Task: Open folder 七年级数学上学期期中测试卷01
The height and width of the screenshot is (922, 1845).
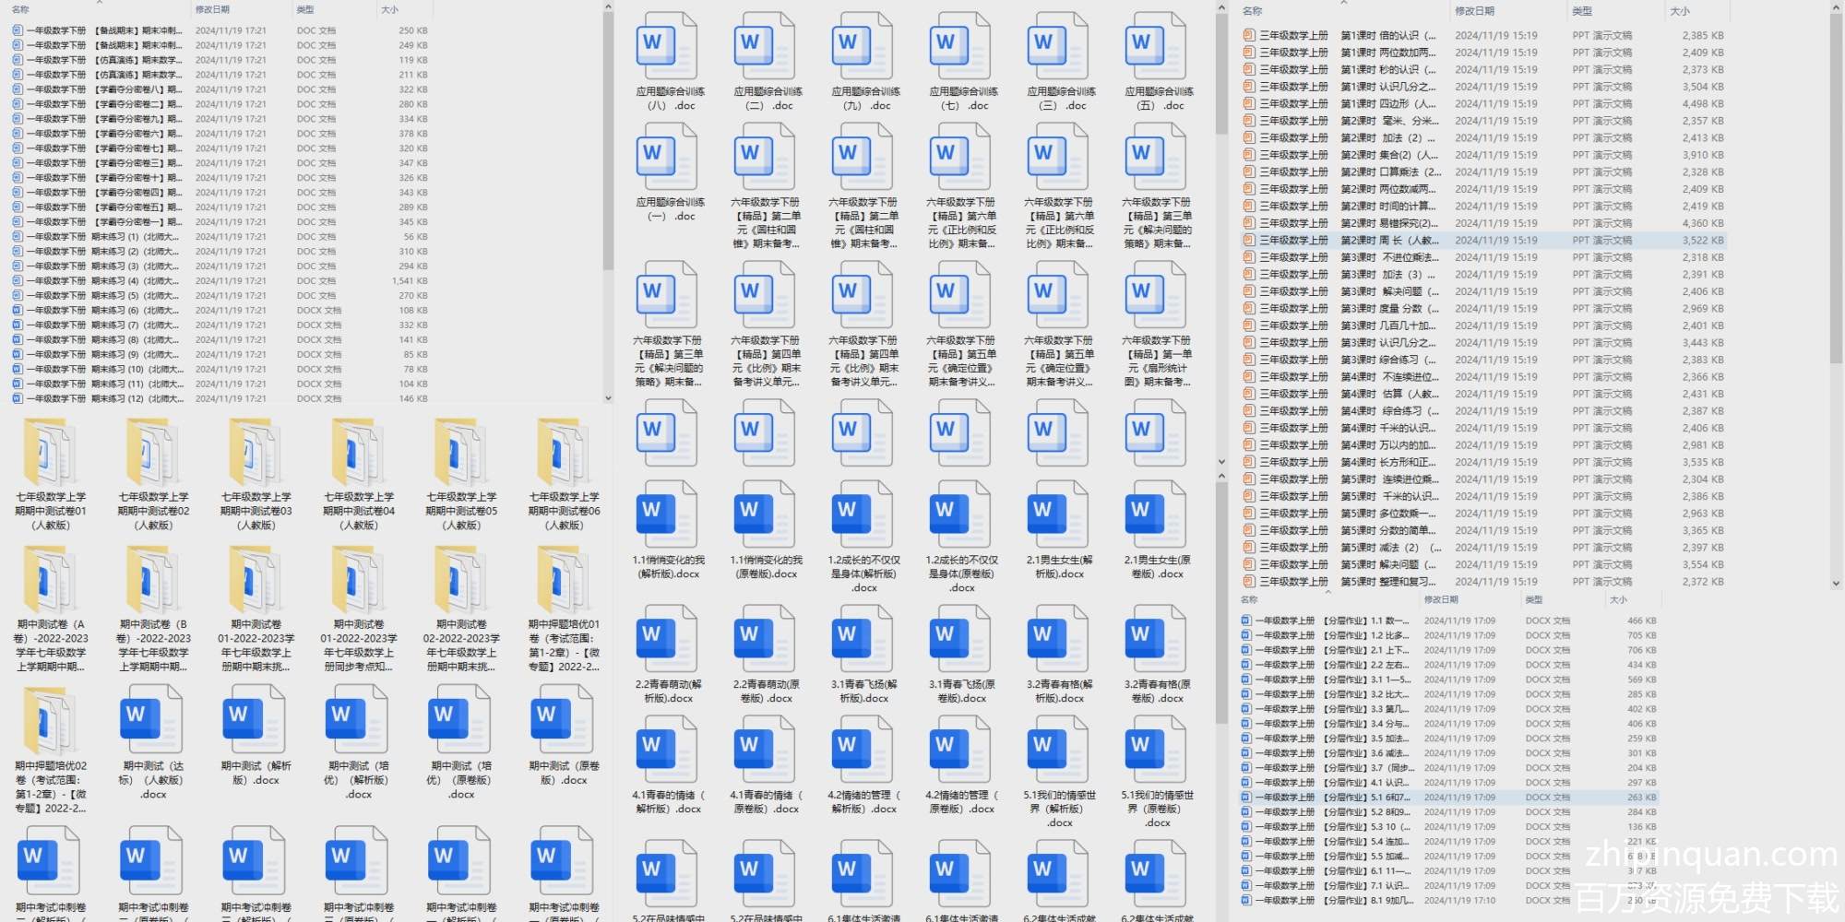Action: click(50, 452)
